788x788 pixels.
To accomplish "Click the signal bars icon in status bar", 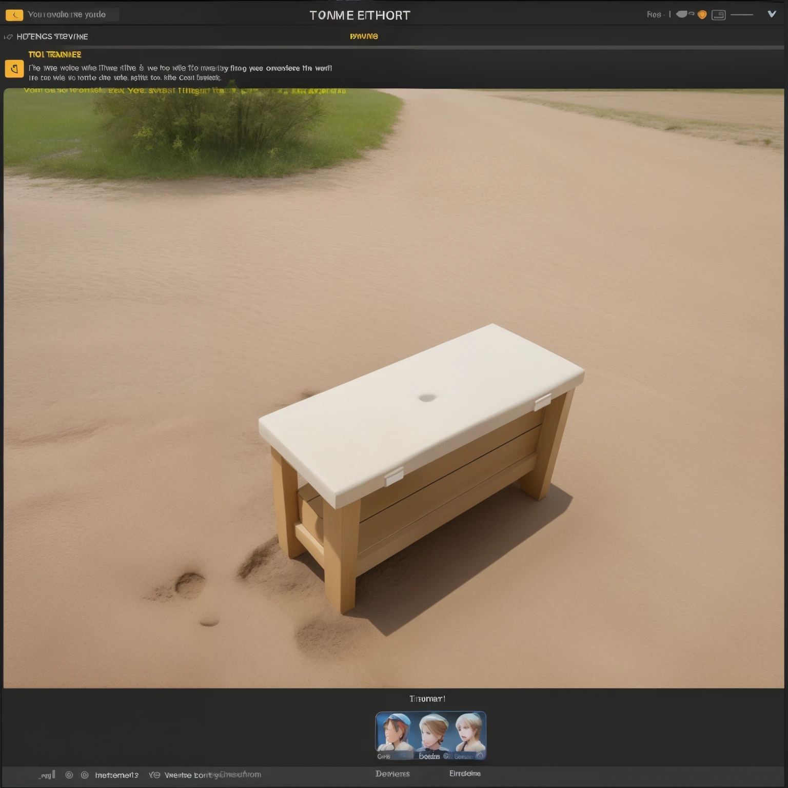I will 47,775.
